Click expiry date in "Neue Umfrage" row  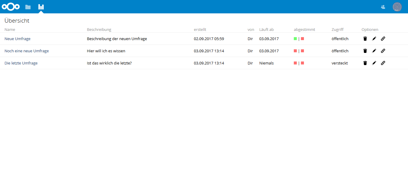(x=269, y=39)
